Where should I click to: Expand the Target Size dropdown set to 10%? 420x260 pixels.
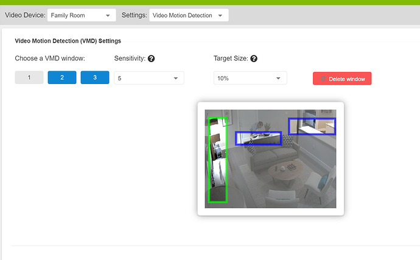pos(250,79)
